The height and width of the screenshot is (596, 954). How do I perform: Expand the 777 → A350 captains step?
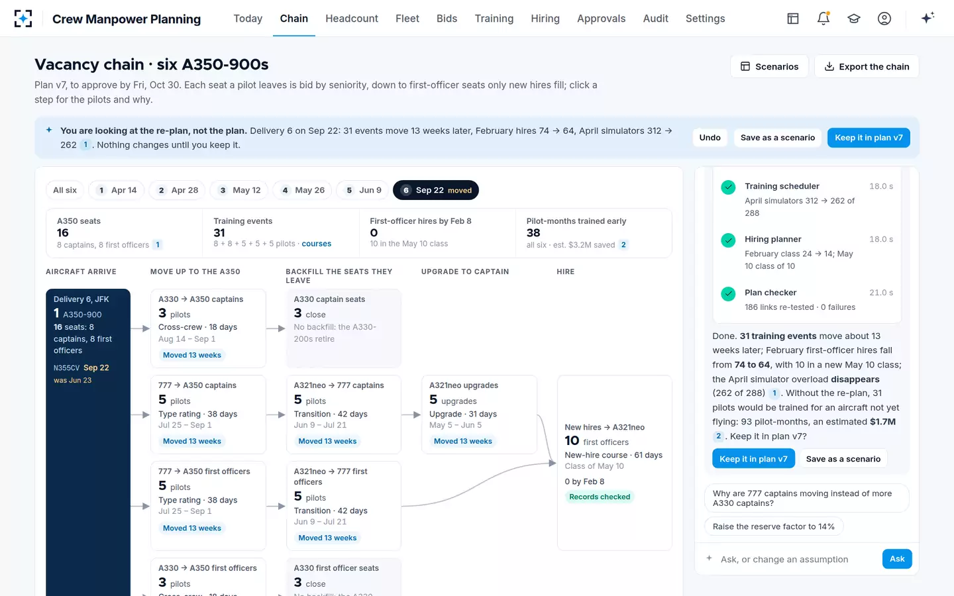click(208, 415)
